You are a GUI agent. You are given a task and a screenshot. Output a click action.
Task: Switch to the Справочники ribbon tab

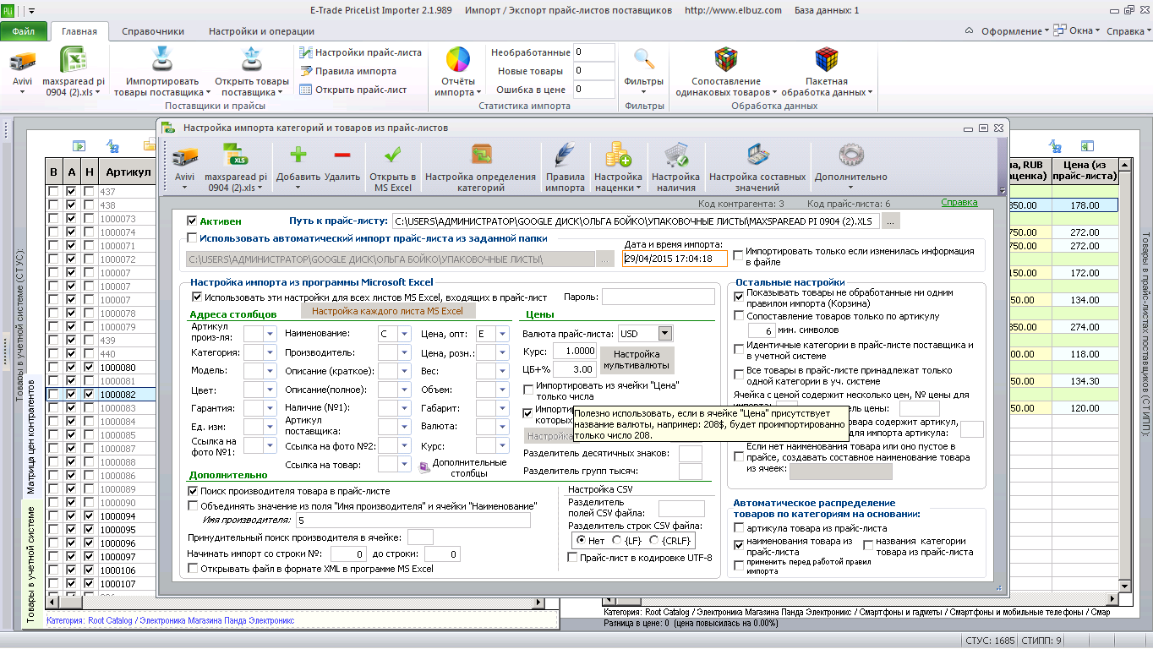tap(153, 31)
